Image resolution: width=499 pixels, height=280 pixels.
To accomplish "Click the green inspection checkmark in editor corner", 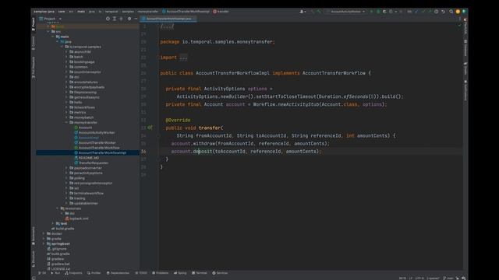I will 459,25.
